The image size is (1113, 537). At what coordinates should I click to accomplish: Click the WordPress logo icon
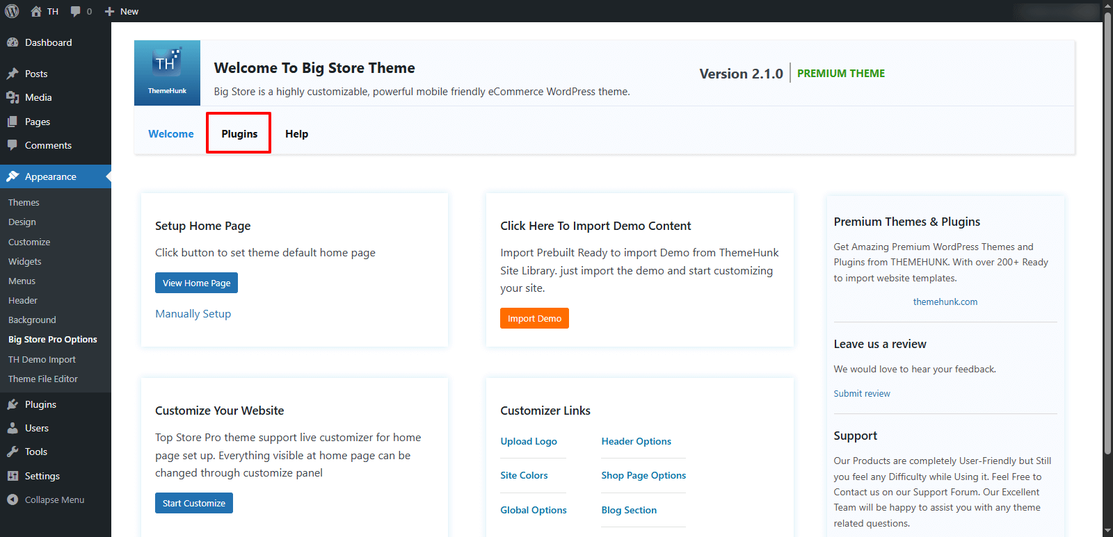pyautogui.click(x=12, y=11)
